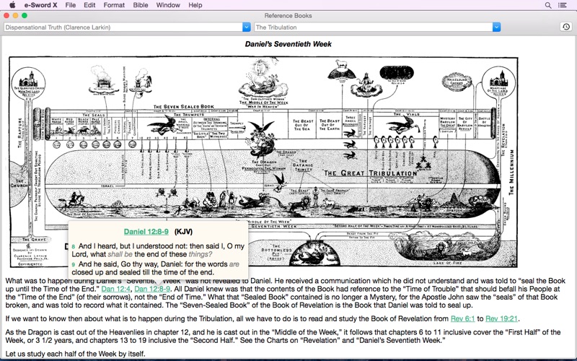Expand the Dispensational Truth book dropdown
The width and height of the screenshot is (577, 361).
tap(246, 27)
